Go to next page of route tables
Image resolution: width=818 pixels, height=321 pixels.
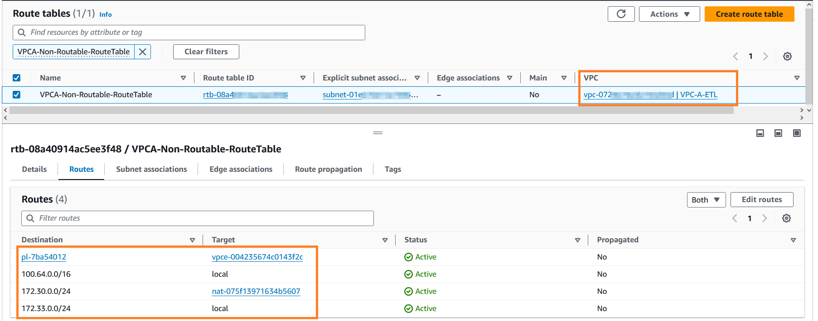765,56
